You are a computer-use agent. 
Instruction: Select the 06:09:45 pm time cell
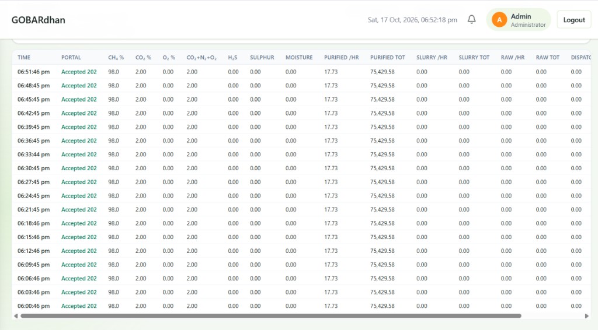[x=33, y=265]
